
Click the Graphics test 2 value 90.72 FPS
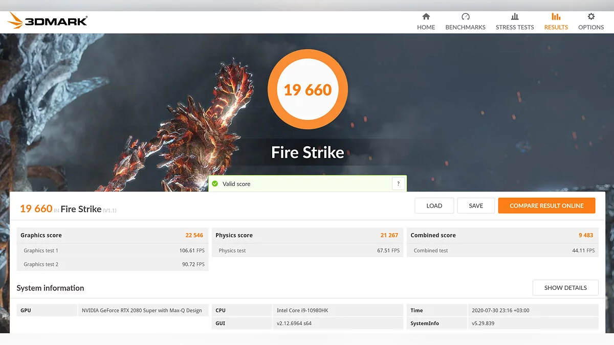pyautogui.click(x=193, y=264)
